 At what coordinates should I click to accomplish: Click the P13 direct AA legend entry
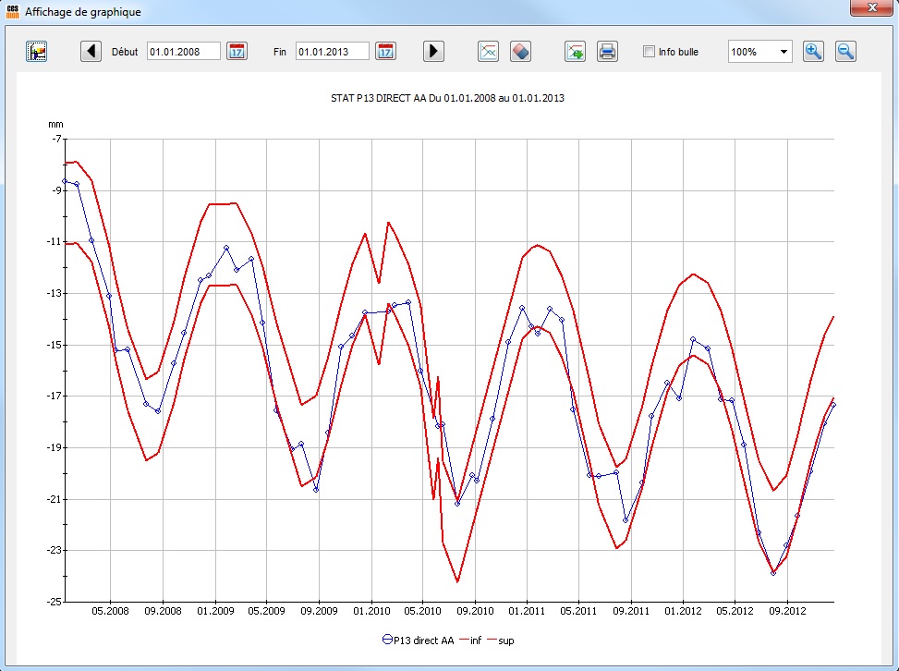418,639
